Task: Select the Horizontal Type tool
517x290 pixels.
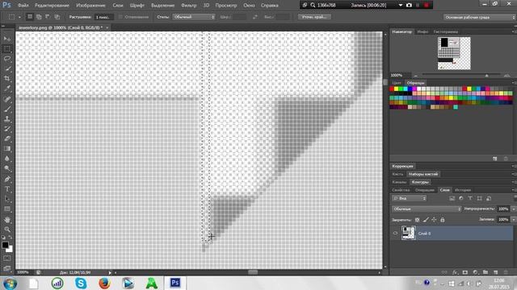Action: 7,189
